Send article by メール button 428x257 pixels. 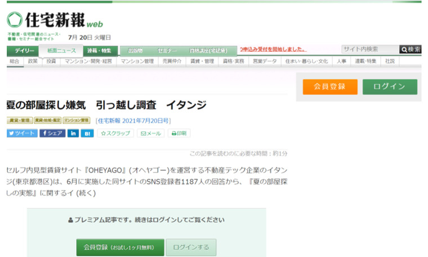pyautogui.click(x=150, y=134)
